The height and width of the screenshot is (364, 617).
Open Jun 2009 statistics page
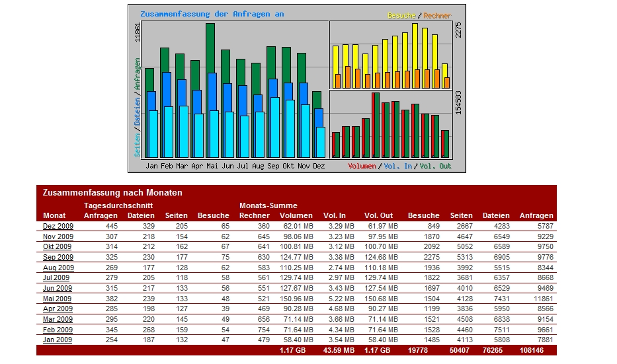(x=58, y=288)
